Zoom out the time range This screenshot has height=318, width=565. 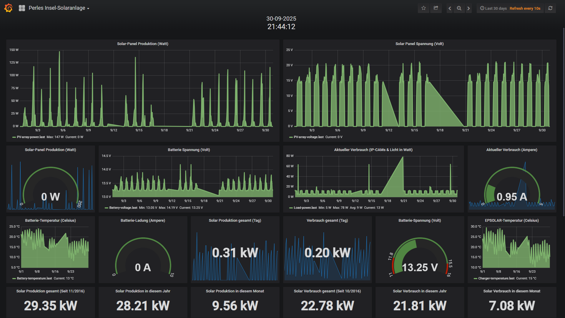point(459,8)
